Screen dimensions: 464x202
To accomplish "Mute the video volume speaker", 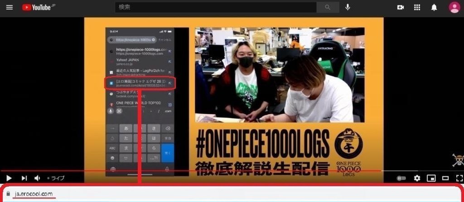I will coord(37,178).
